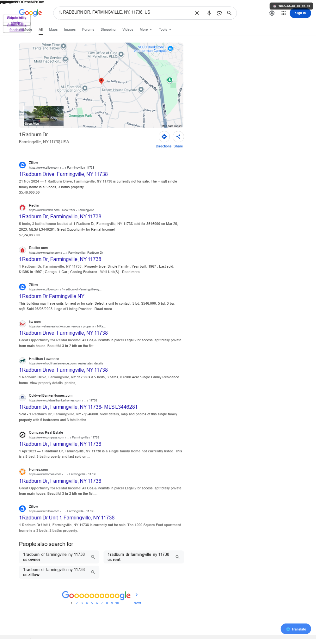The image size is (320, 639).
Task: Start voice search with microphone icon
Action: coord(209,13)
